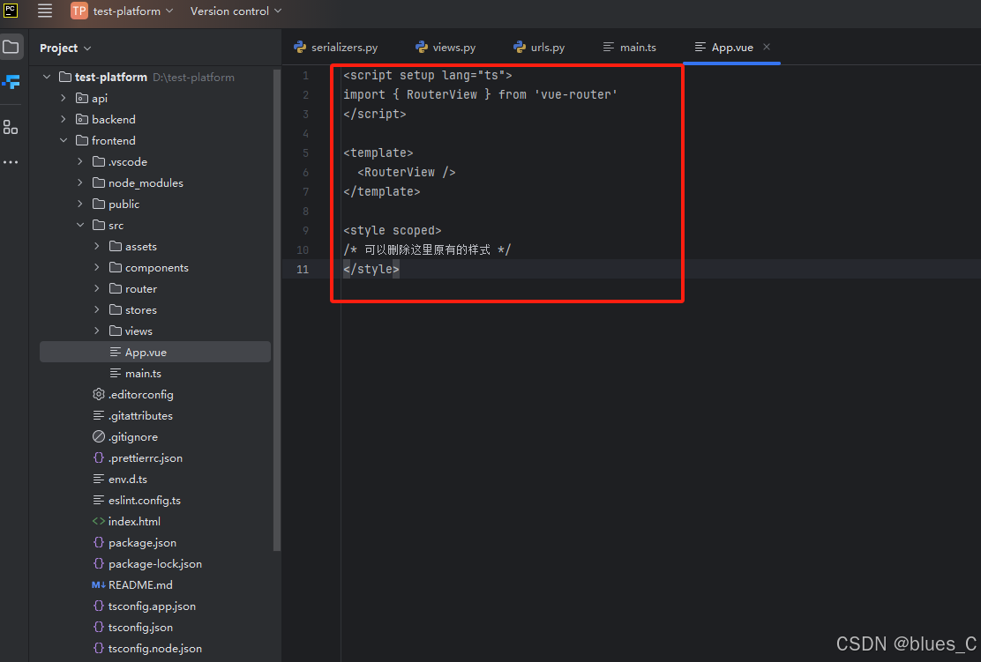
Task: Click the package.json braces icon
Action: [98, 542]
